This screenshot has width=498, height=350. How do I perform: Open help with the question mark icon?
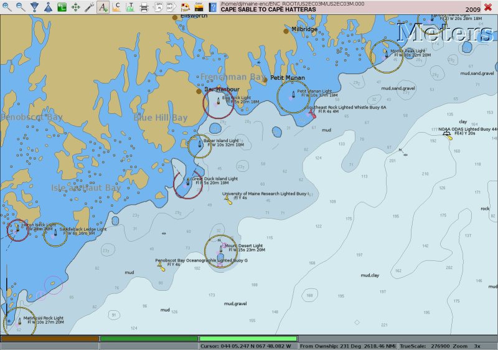(x=213, y=7)
